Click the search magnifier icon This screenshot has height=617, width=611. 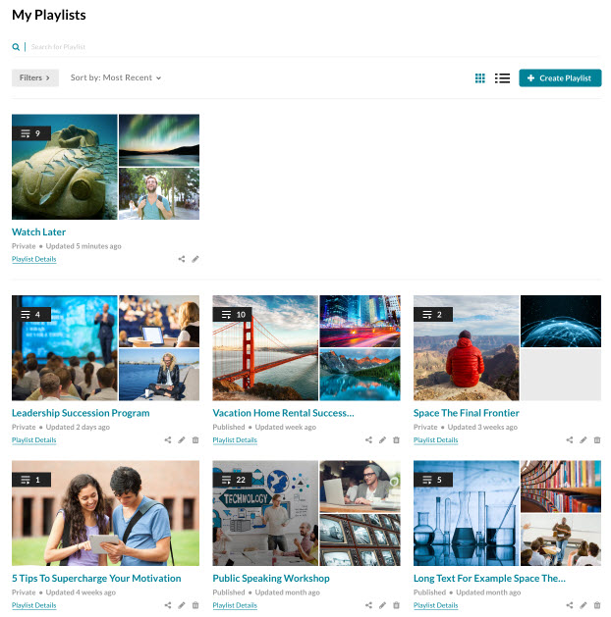[x=16, y=47]
